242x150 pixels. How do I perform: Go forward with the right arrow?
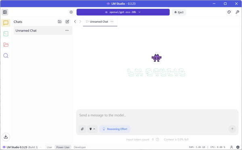[x=80, y=22]
